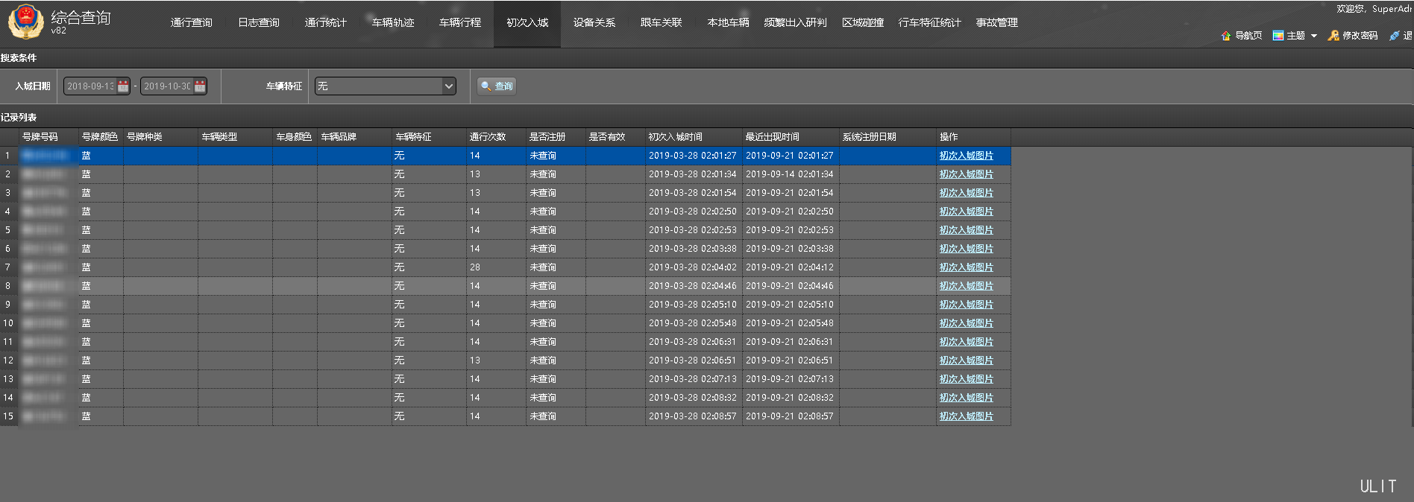Open the 车辆轨迹 tab
This screenshot has width=1414, height=502.
[393, 23]
